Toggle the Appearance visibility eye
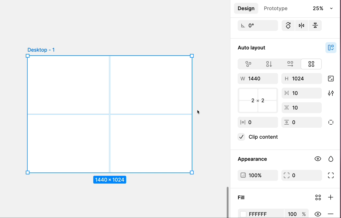Screen dimensions: 341x218 pyautogui.click(x=318, y=159)
